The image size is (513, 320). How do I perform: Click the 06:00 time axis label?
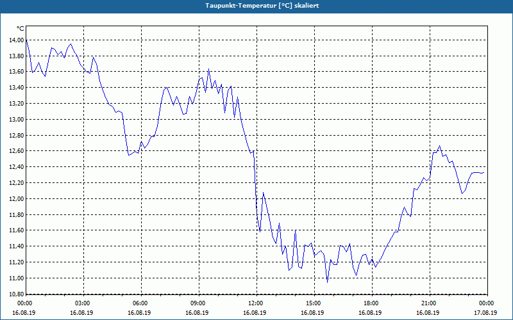tap(140, 303)
